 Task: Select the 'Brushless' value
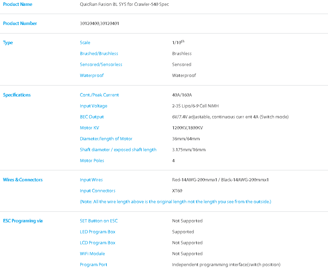click(x=182, y=54)
